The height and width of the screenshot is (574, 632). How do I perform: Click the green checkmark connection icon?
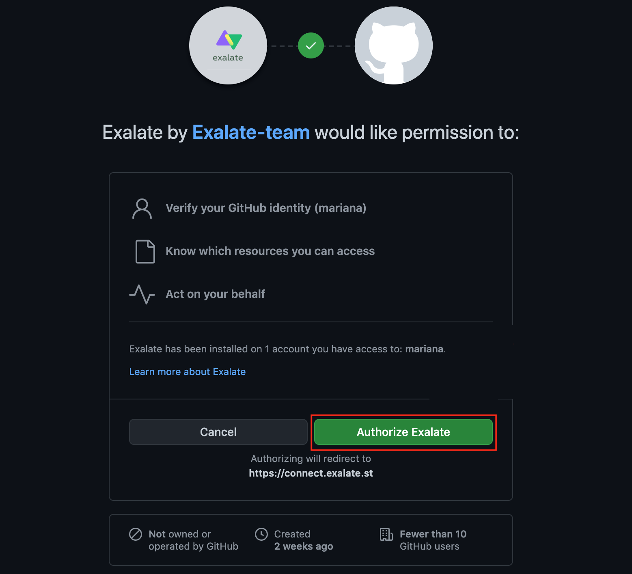coord(311,45)
